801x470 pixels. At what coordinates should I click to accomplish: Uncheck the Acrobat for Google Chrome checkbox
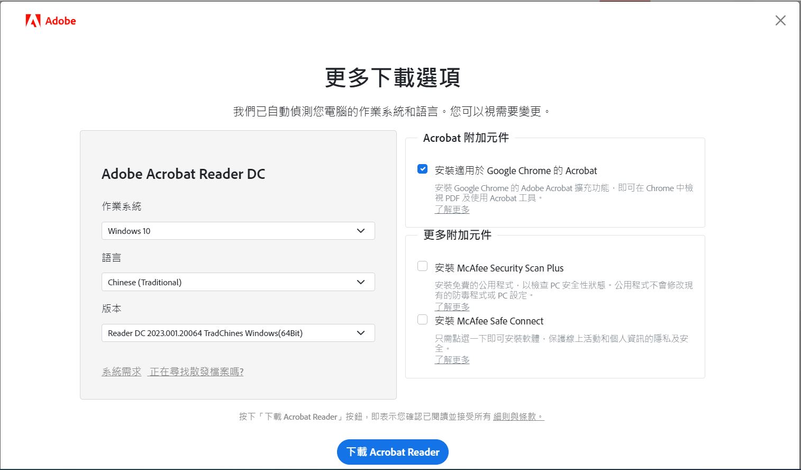422,169
